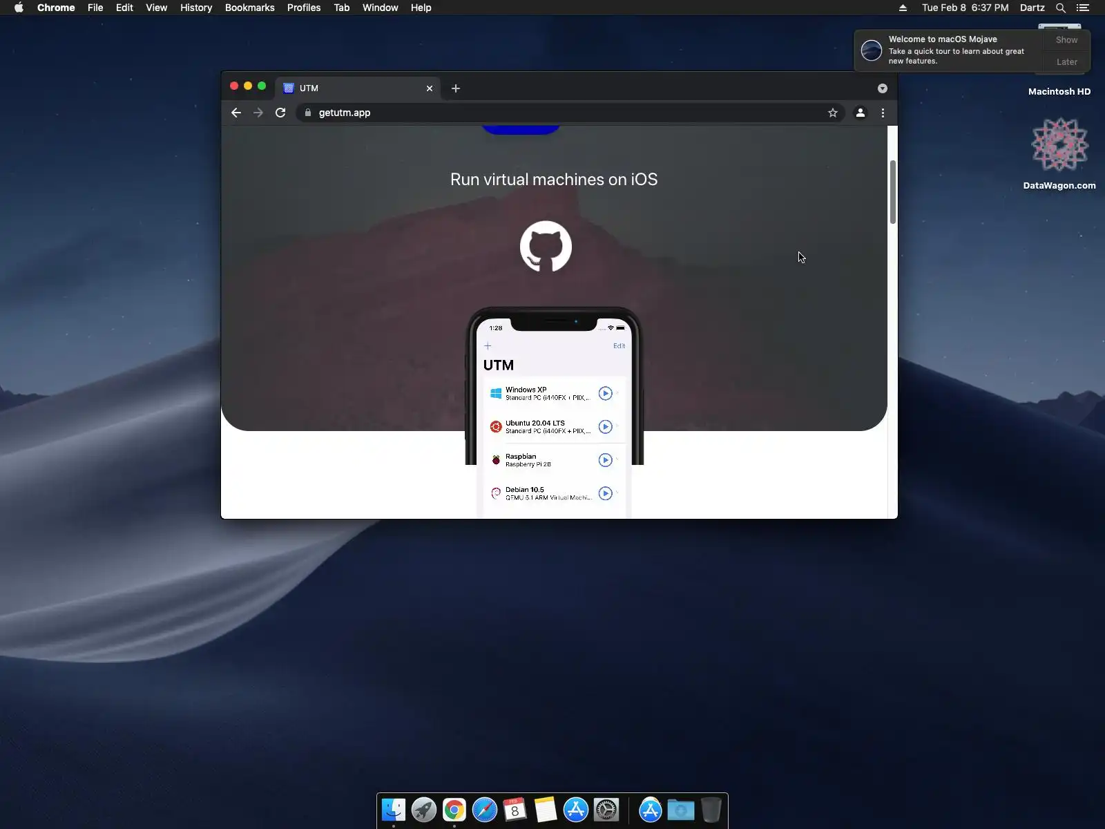The image size is (1105, 829).
Task: Open the Help menu
Action: (x=421, y=8)
